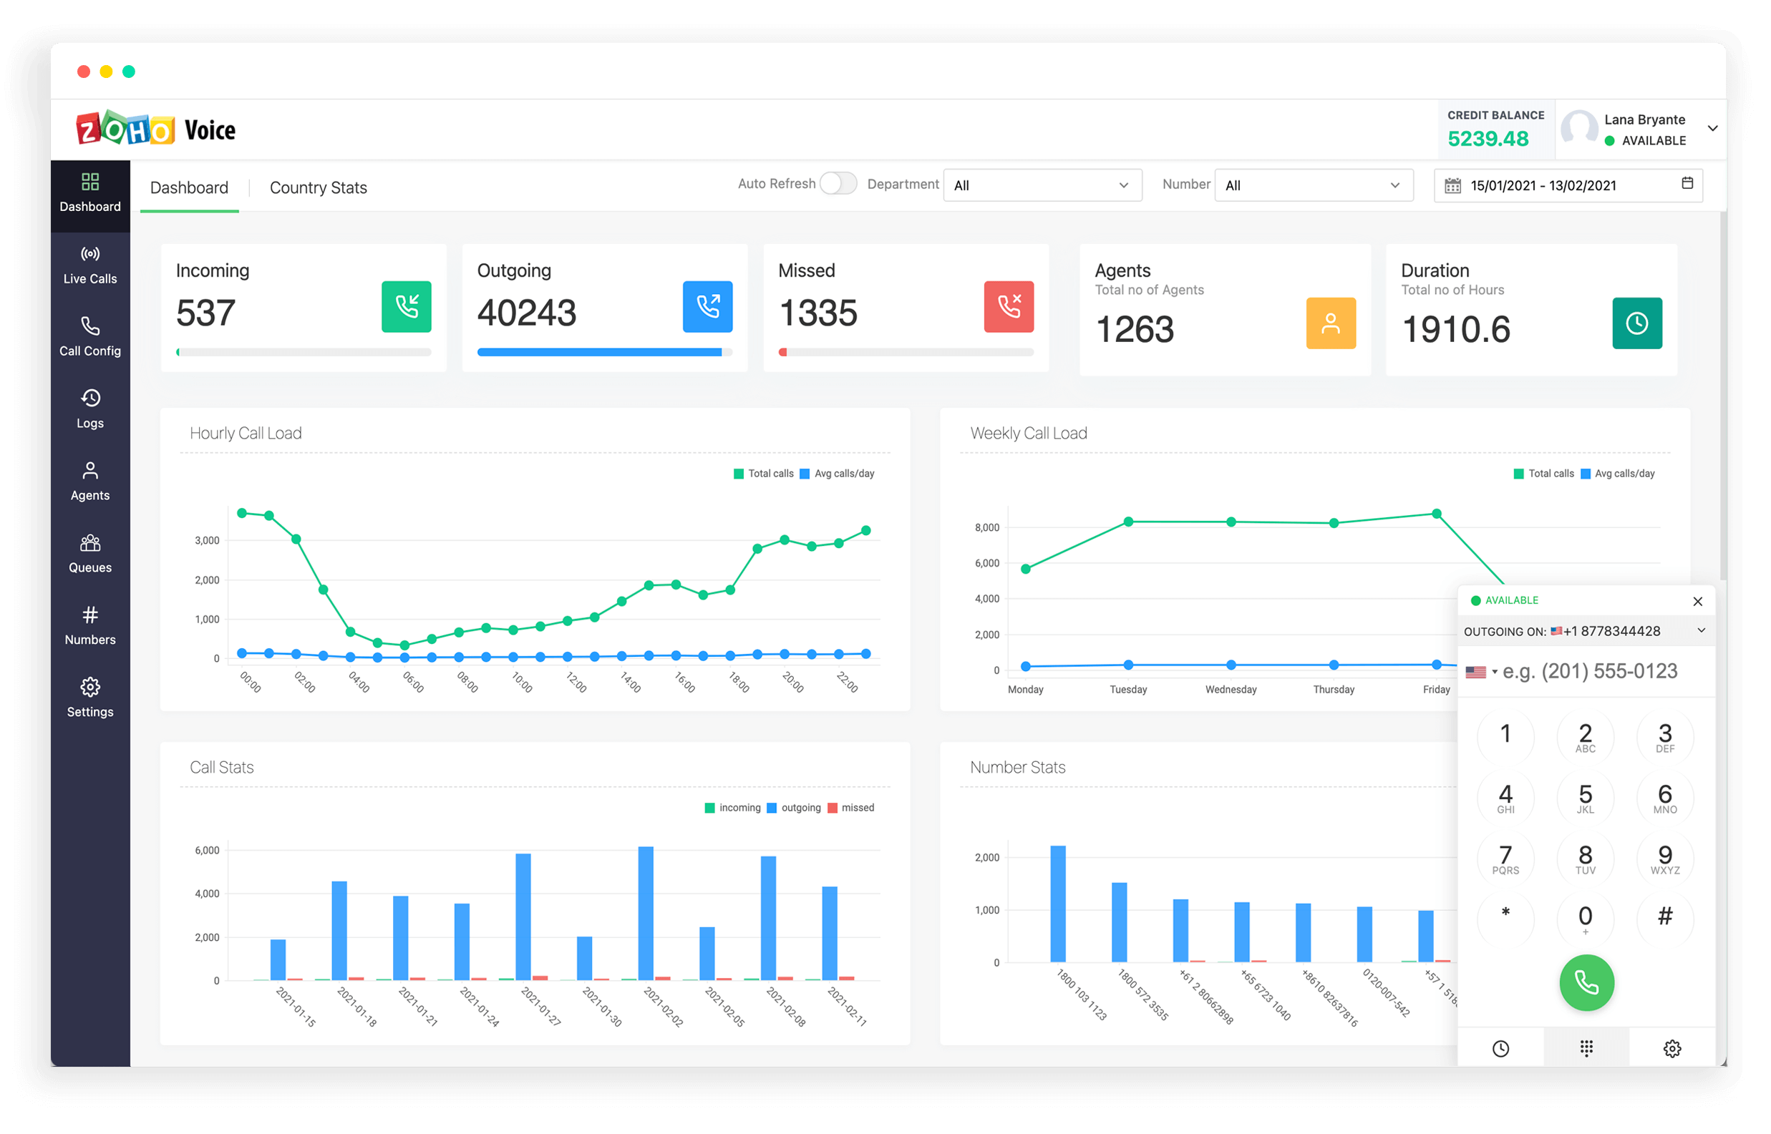Open the Live Calls panel
This screenshot has width=1771, height=1134.
(89, 265)
